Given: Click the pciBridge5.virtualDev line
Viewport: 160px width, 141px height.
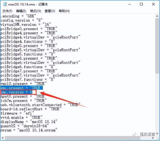Looking at the screenshot, I should pos(40,50).
